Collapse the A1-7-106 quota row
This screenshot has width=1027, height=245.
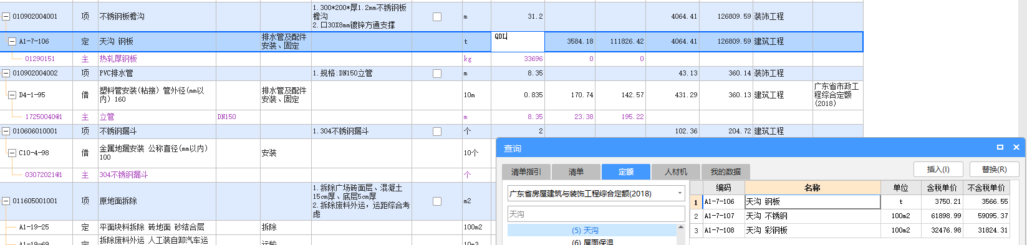(x=12, y=42)
